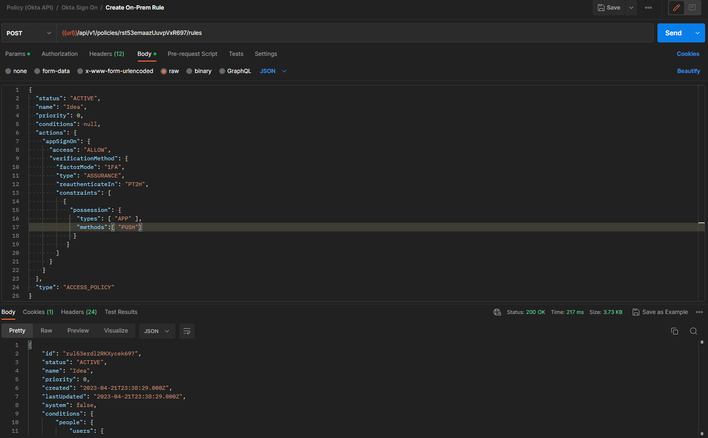Copy the response with the copy icon
708x438 pixels.
(x=675, y=331)
